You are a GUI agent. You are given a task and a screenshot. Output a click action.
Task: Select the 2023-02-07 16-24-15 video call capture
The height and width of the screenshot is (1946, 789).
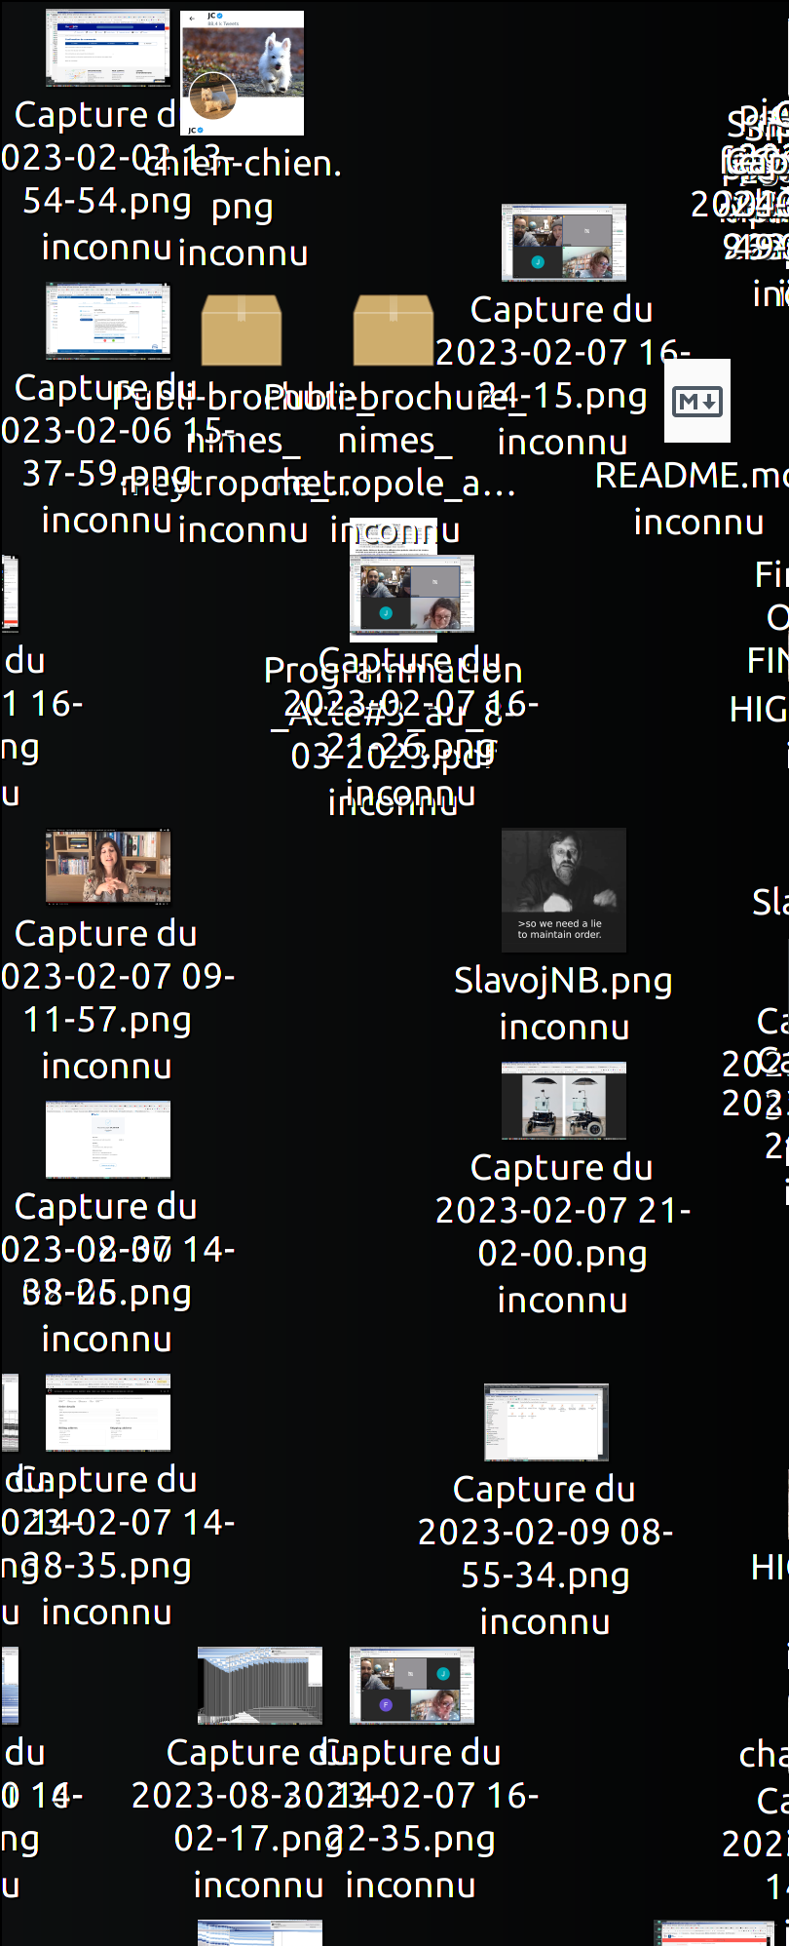point(563,243)
